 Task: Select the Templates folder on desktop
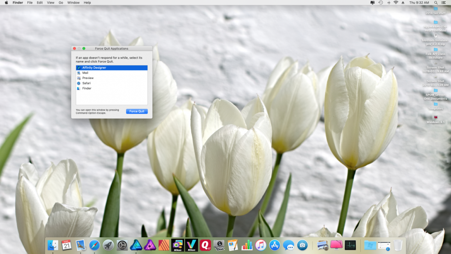436,107
